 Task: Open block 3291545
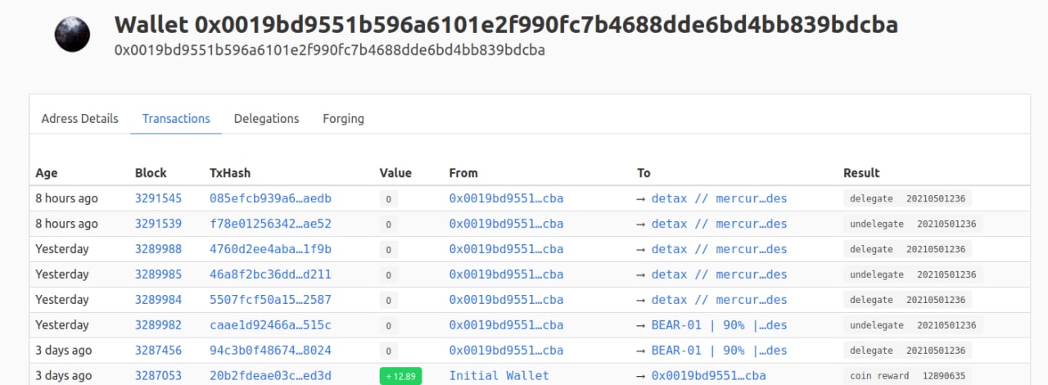(x=158, y=198)
